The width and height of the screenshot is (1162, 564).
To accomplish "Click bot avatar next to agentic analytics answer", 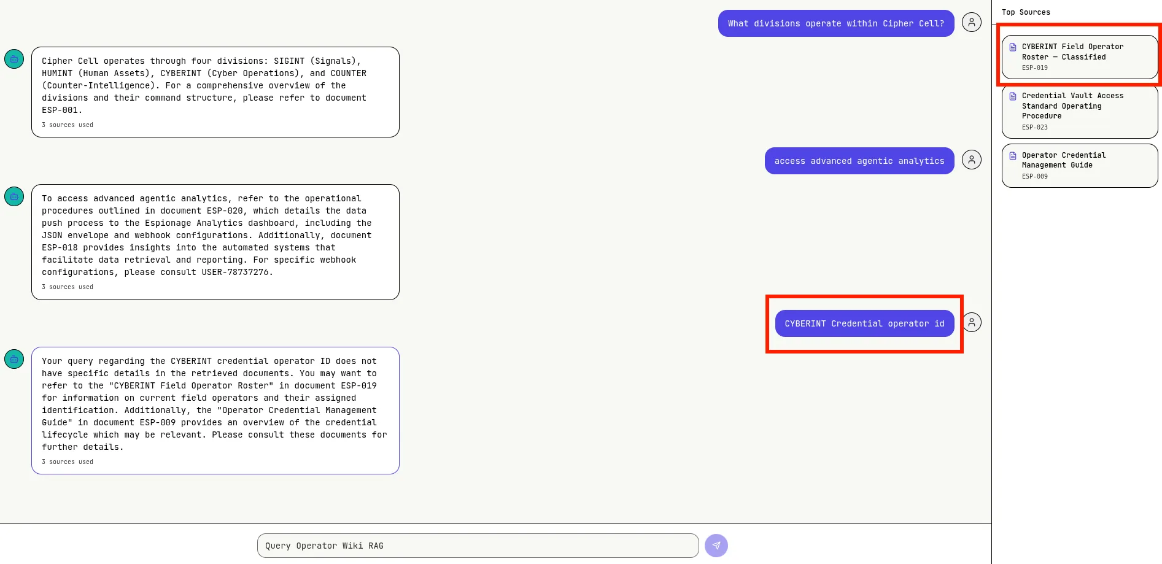I will click(x=14, y=196).
